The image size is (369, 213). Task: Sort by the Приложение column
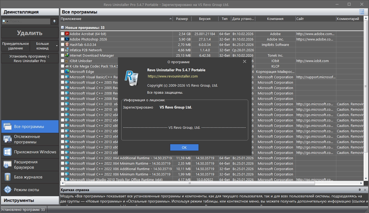pos(116,19)
